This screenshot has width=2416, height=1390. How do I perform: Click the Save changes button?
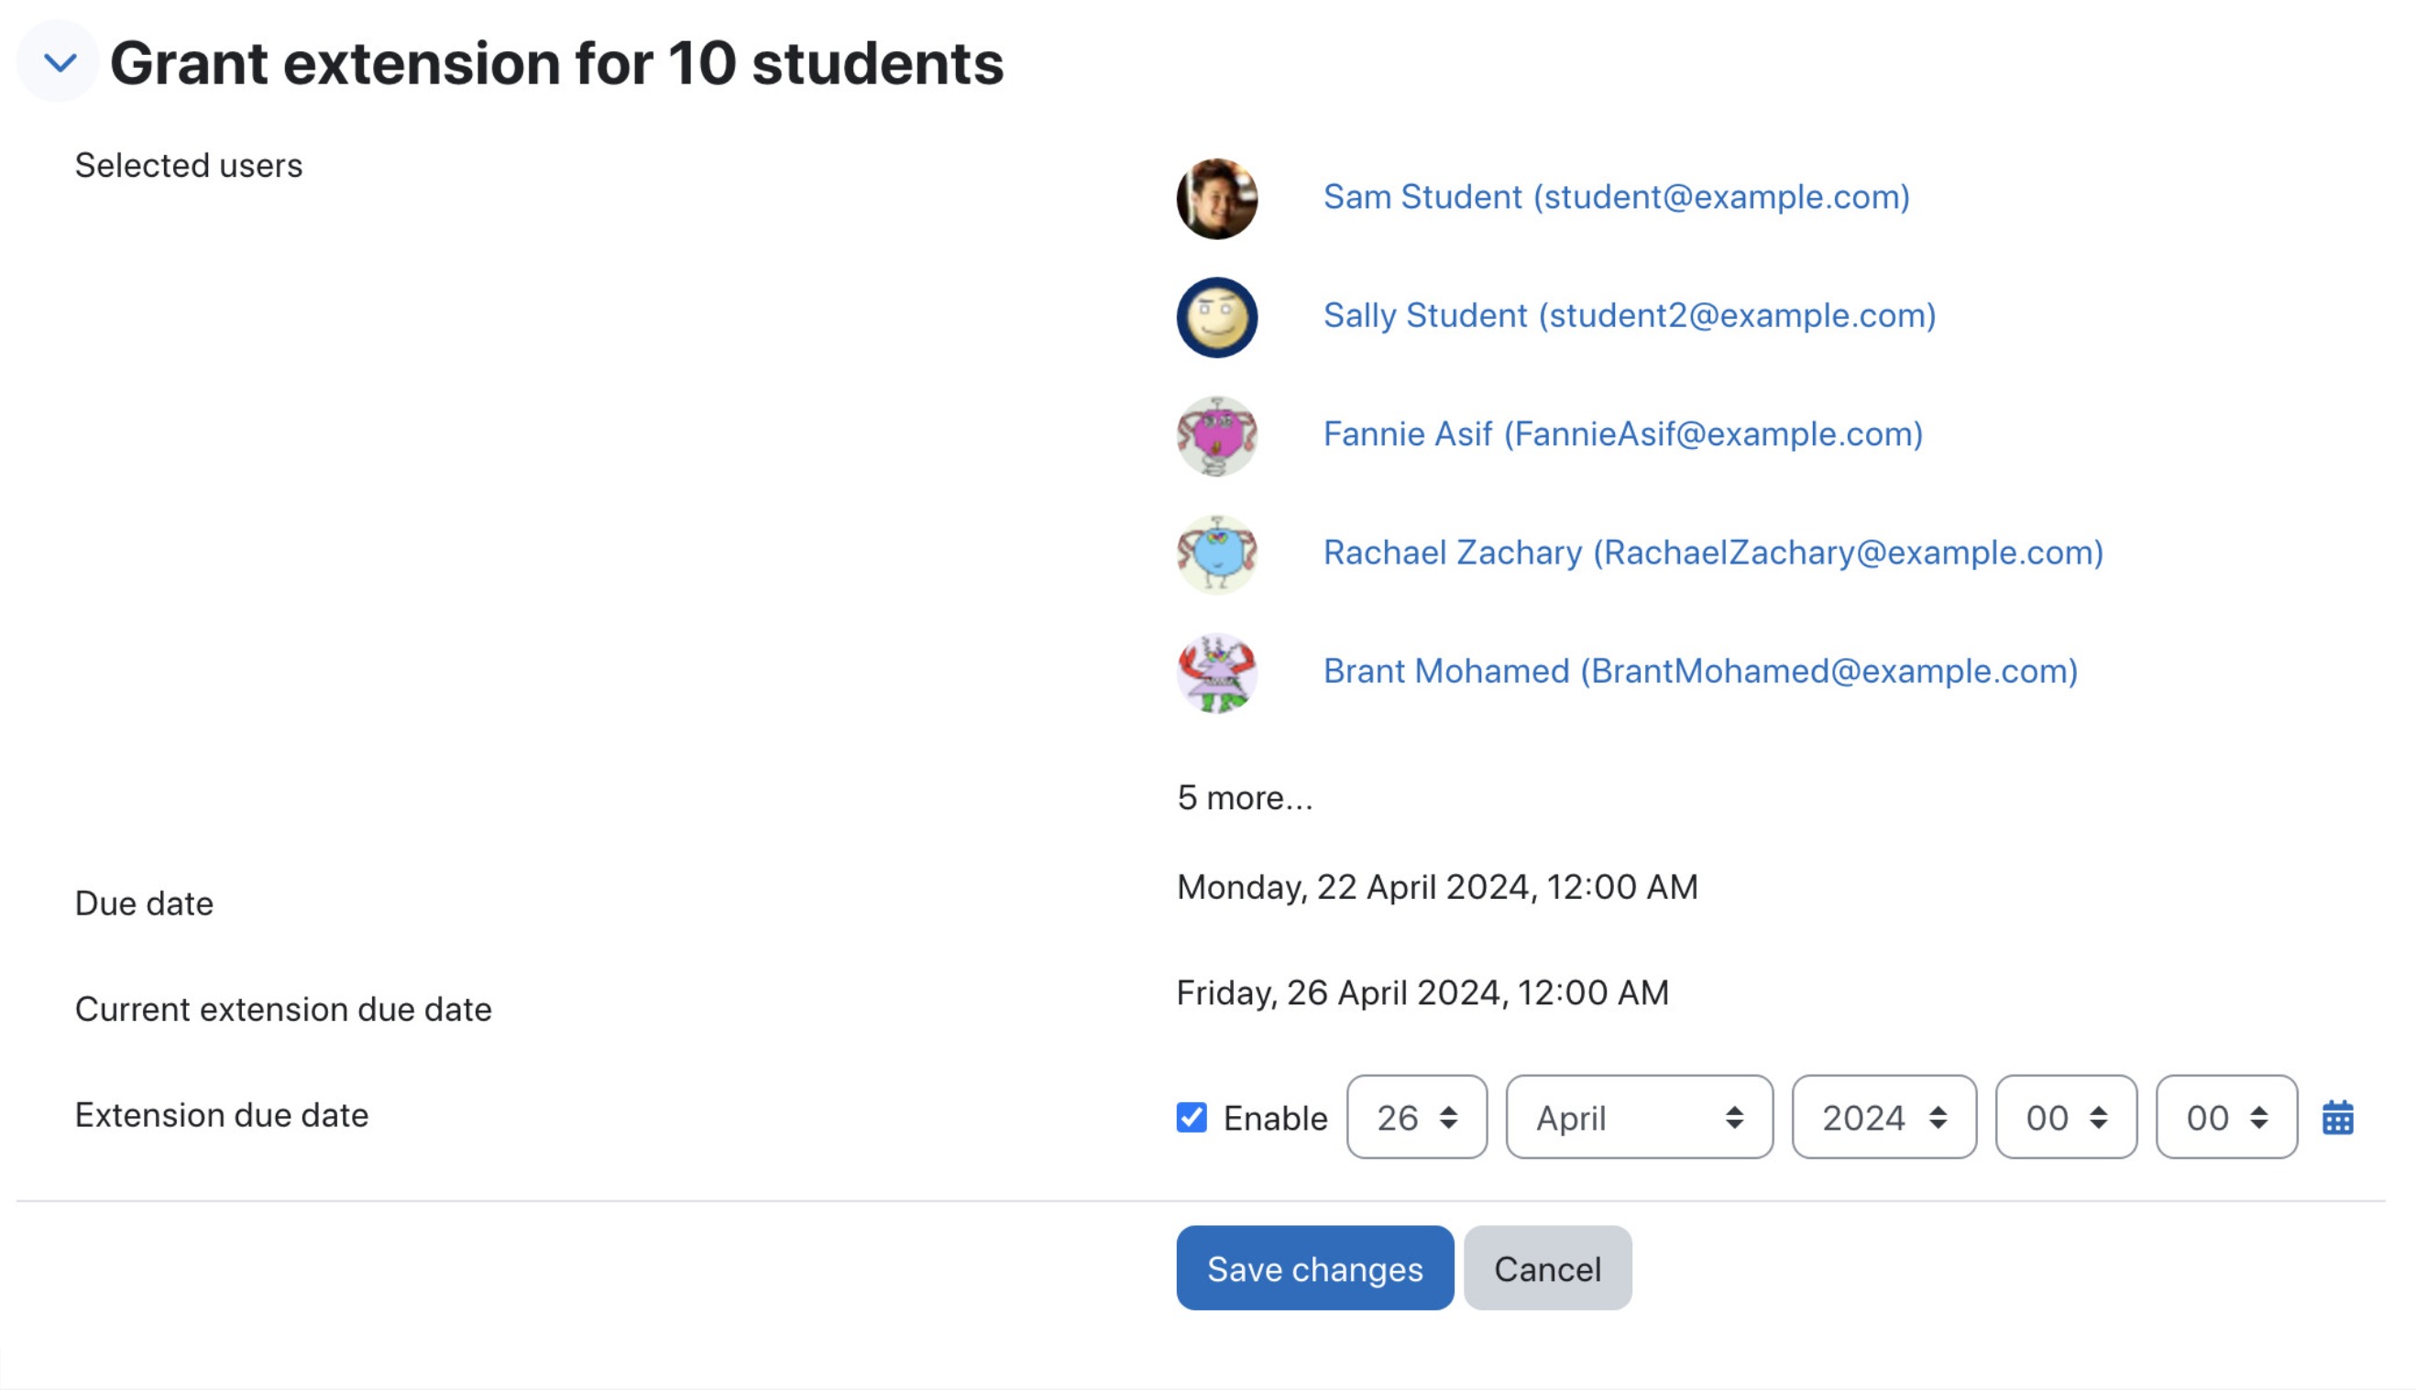(1314, 1268)
